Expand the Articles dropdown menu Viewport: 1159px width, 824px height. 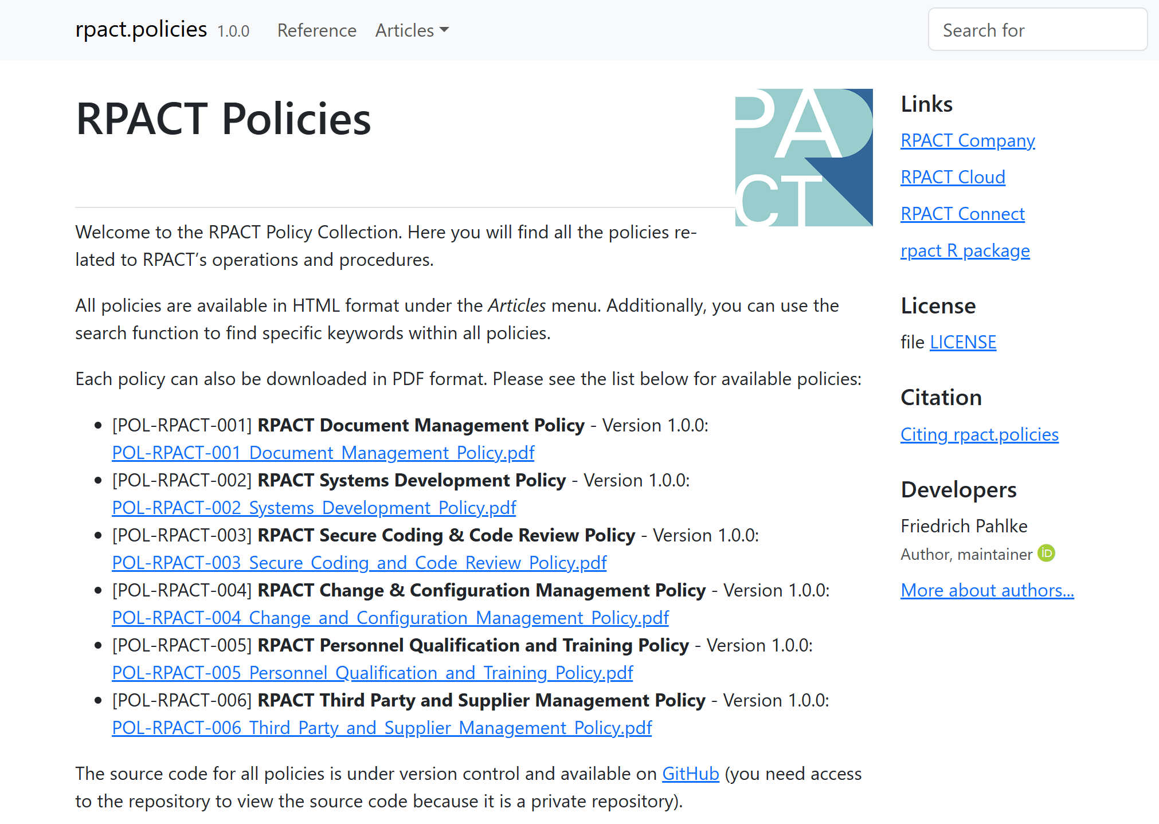[x=412, y=30]
